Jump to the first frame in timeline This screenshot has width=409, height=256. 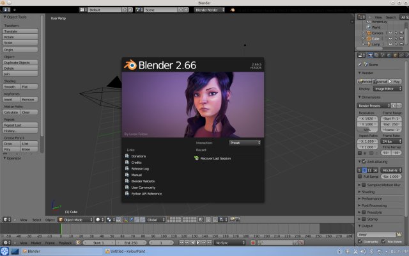[181, 243]
